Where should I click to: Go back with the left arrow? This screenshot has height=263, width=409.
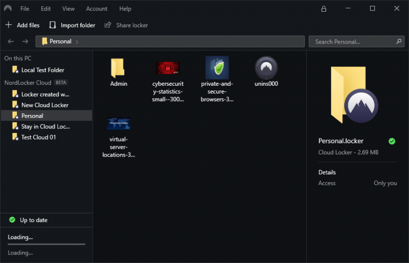pos(11,42)
